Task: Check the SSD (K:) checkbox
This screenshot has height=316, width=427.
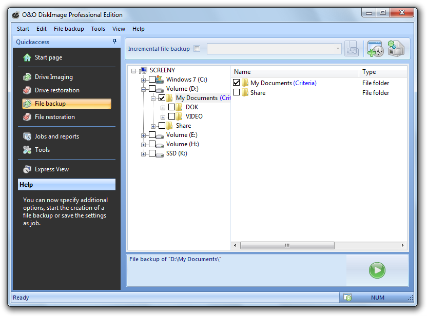Action: (x=152, y=153)
